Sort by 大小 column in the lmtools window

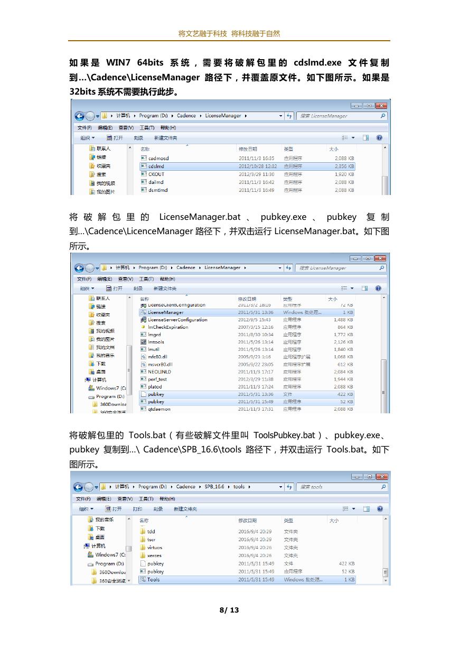[333, 299]
